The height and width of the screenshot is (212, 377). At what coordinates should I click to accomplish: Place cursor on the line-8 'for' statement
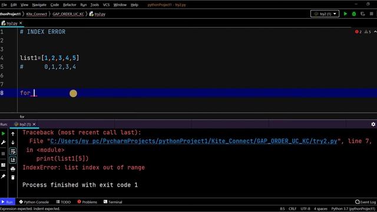25,93
